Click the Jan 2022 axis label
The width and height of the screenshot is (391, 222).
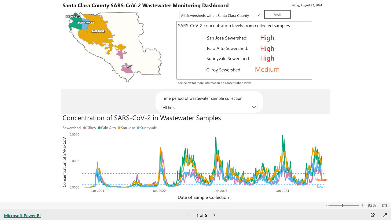pyautogui.click(x=159, y=191)
